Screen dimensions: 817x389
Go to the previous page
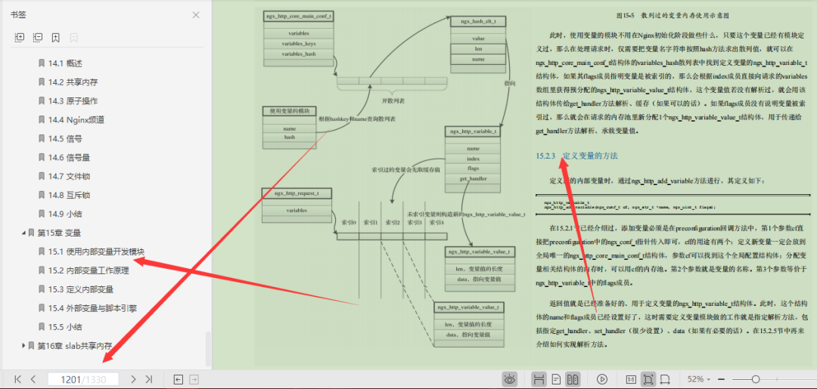(33, 379)
